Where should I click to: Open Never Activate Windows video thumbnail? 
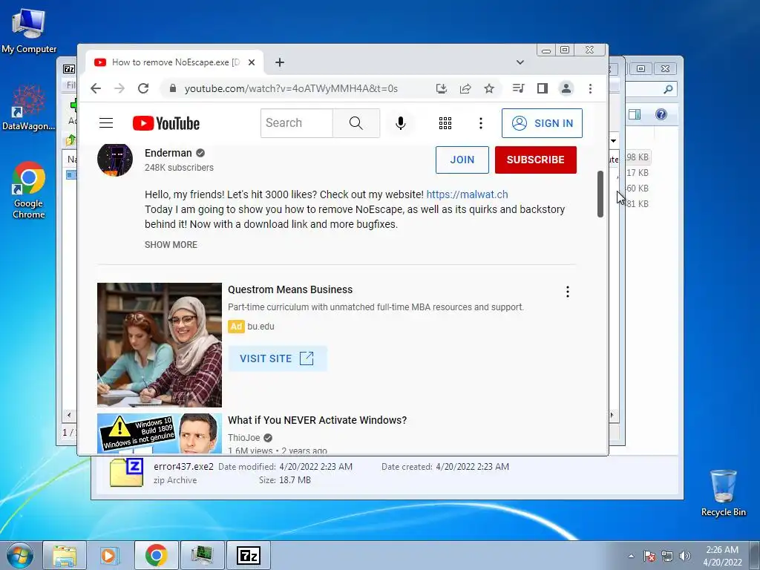pos(160,433)
